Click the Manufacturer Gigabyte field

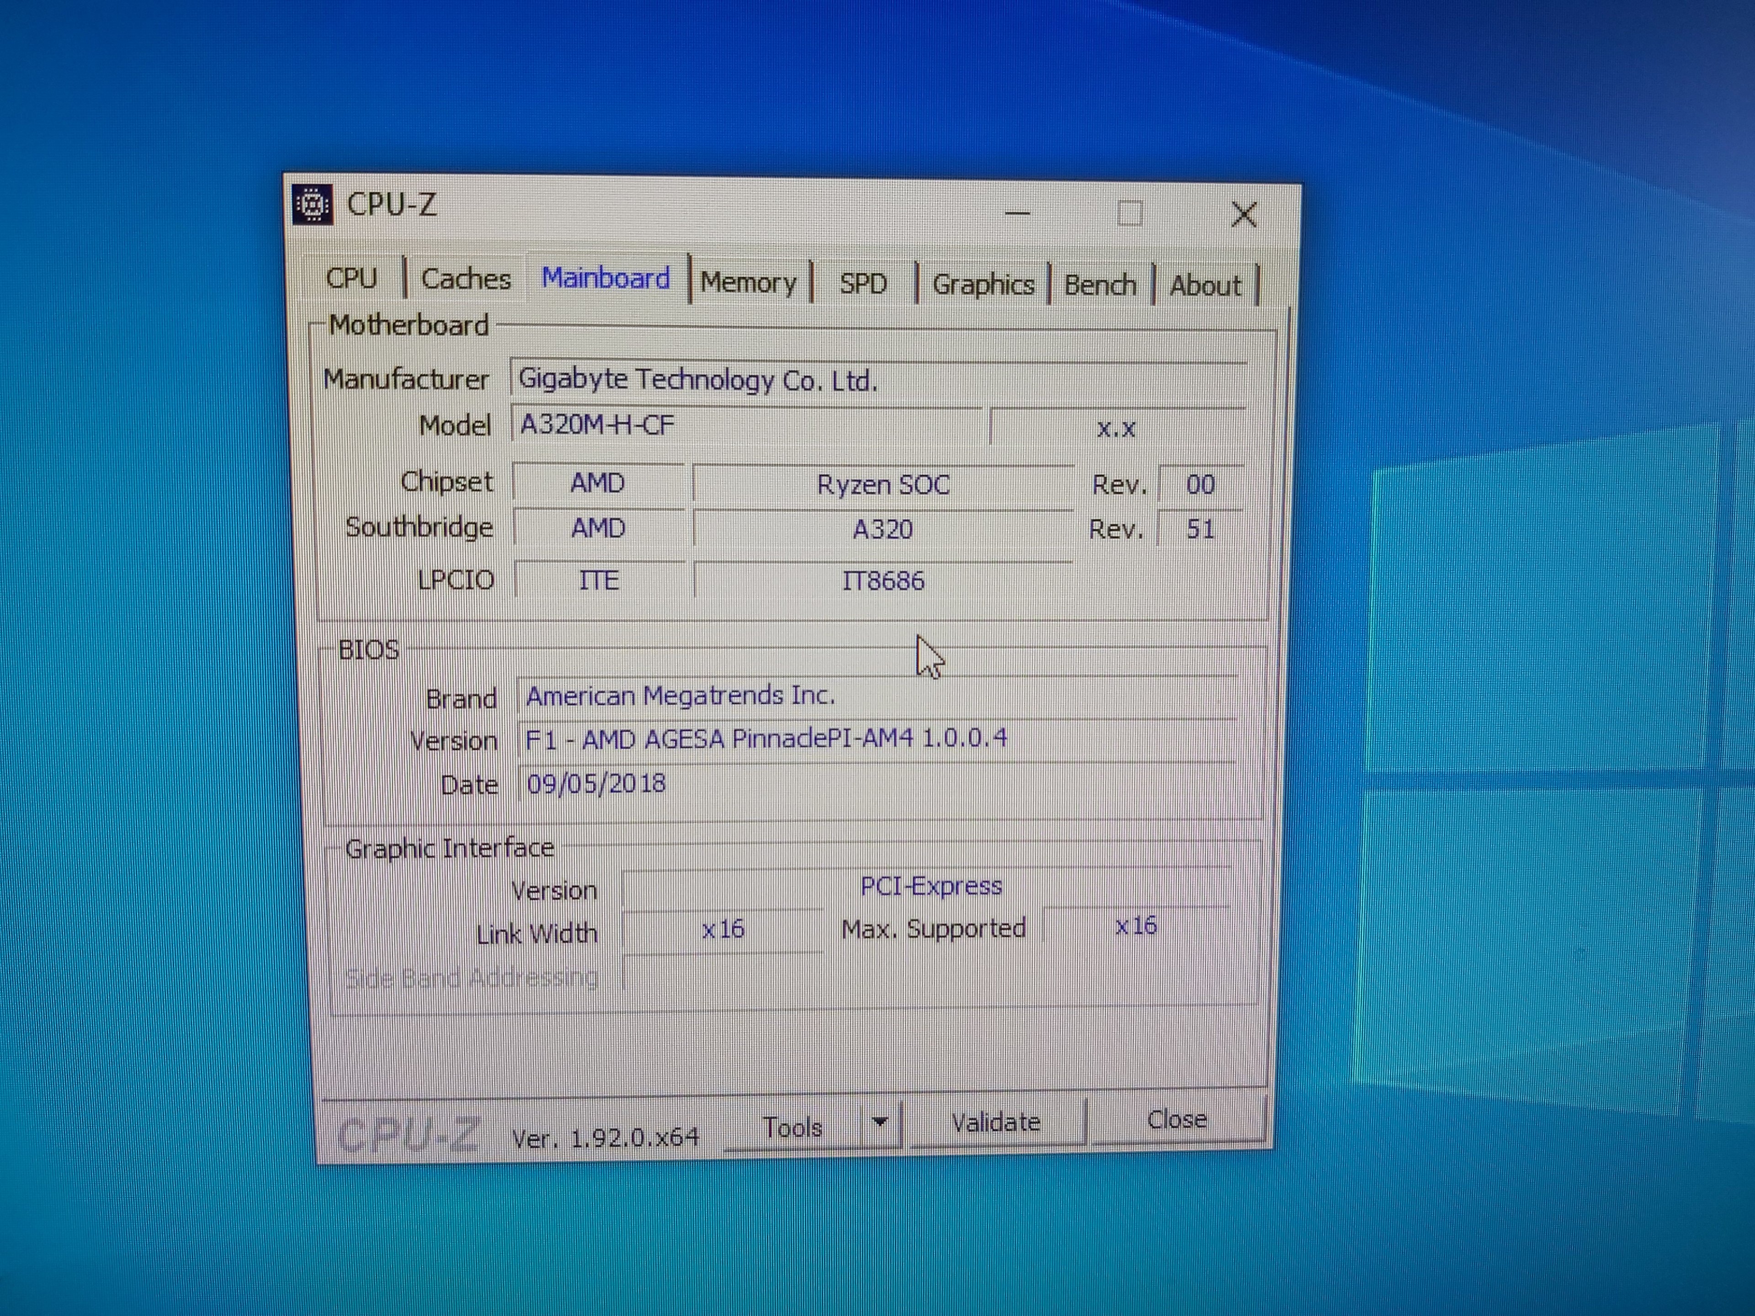tap(877, 381)
